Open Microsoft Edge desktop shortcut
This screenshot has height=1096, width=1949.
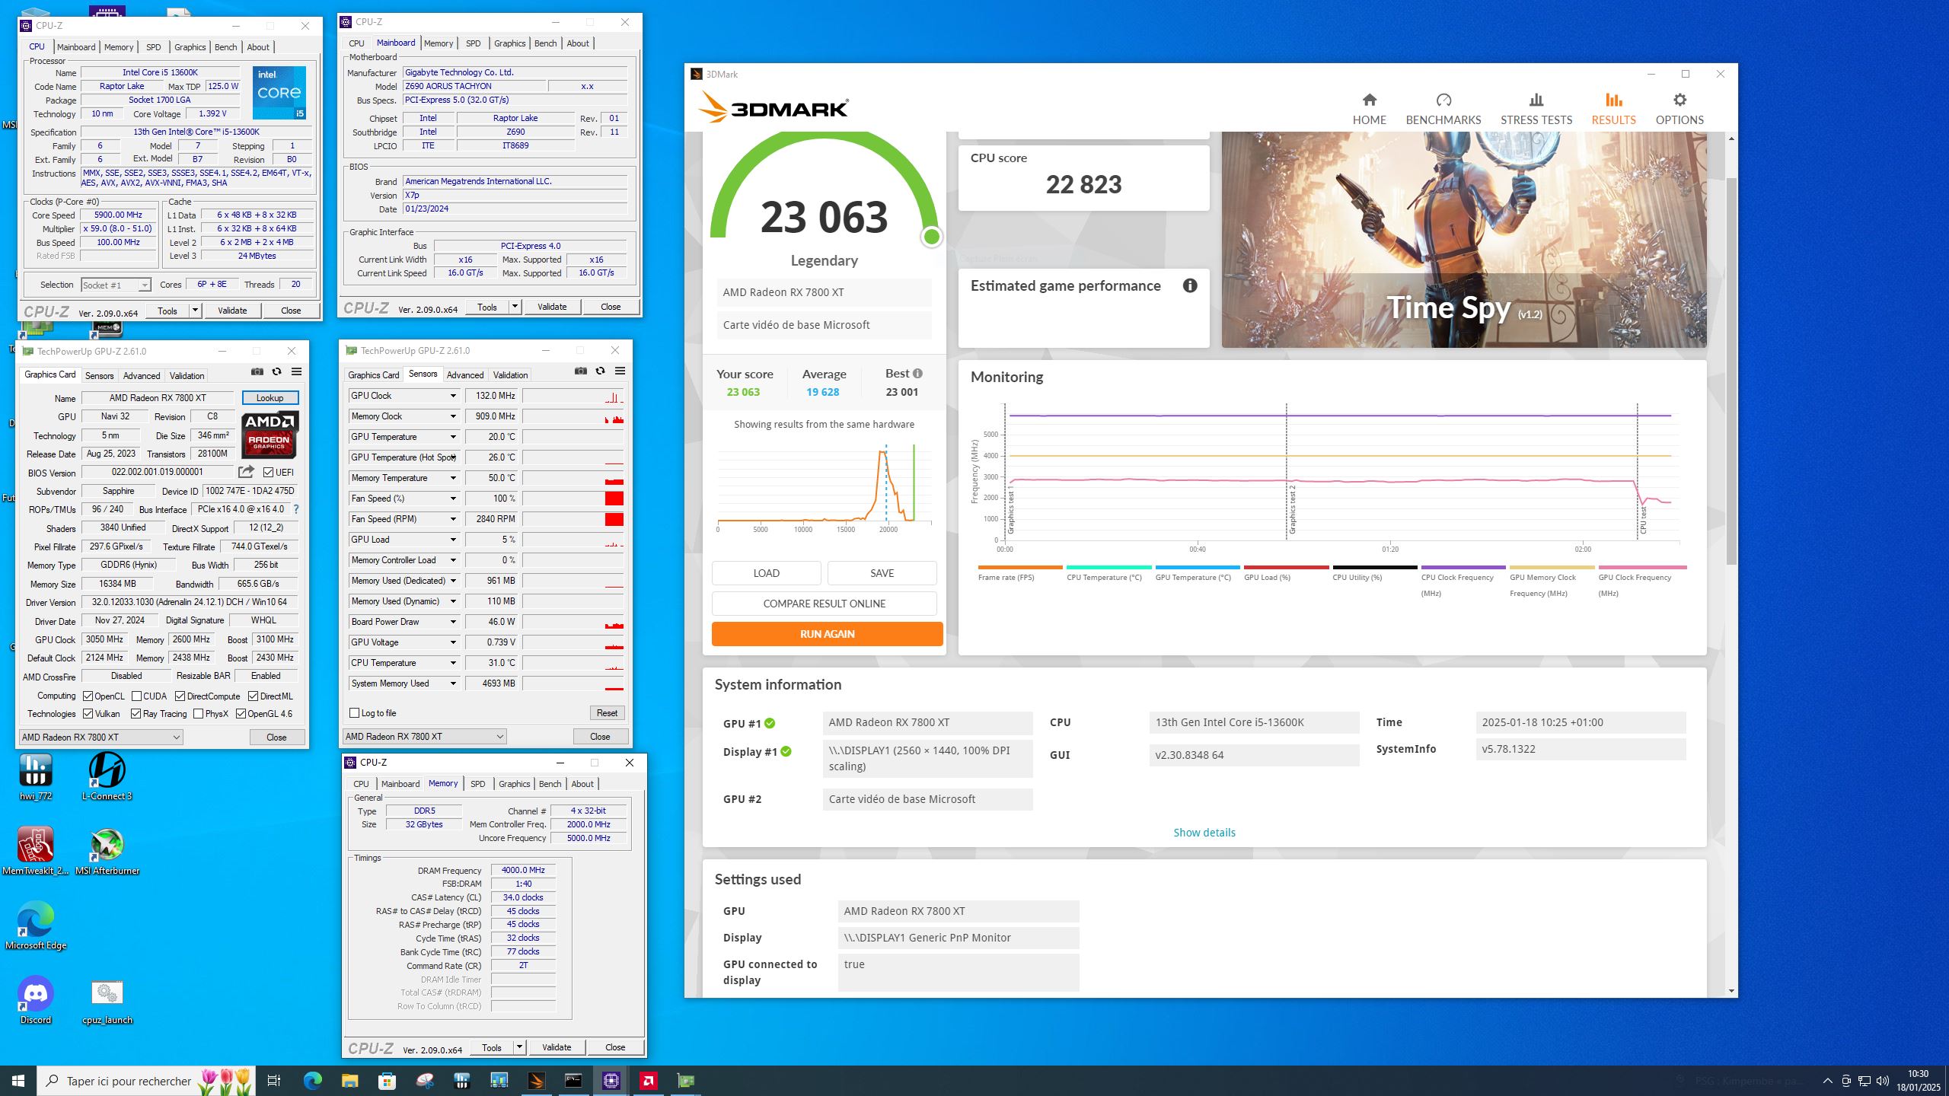click(36, 926)
